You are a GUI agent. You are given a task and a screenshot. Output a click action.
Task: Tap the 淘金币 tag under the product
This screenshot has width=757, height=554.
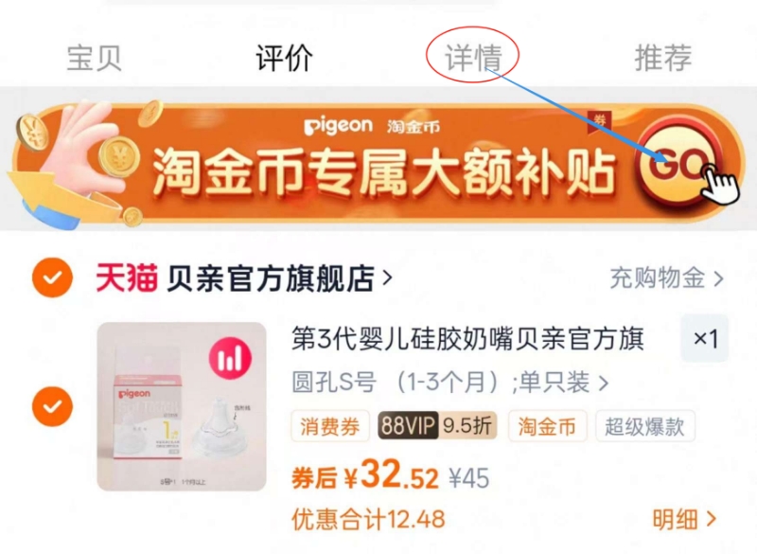547,426
